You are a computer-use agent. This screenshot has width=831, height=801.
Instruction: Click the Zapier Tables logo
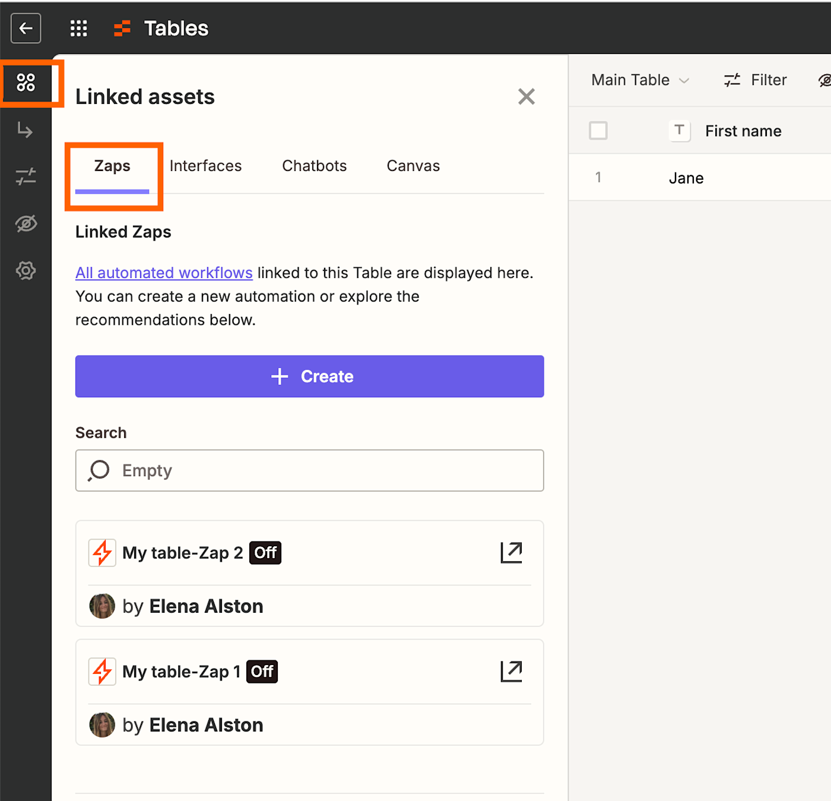(x=122, y=28)
